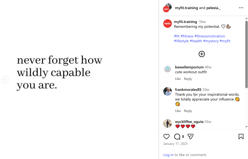
Task: Expand wyckliffee_oguta's profile avatar
Action: coord(167,123)
